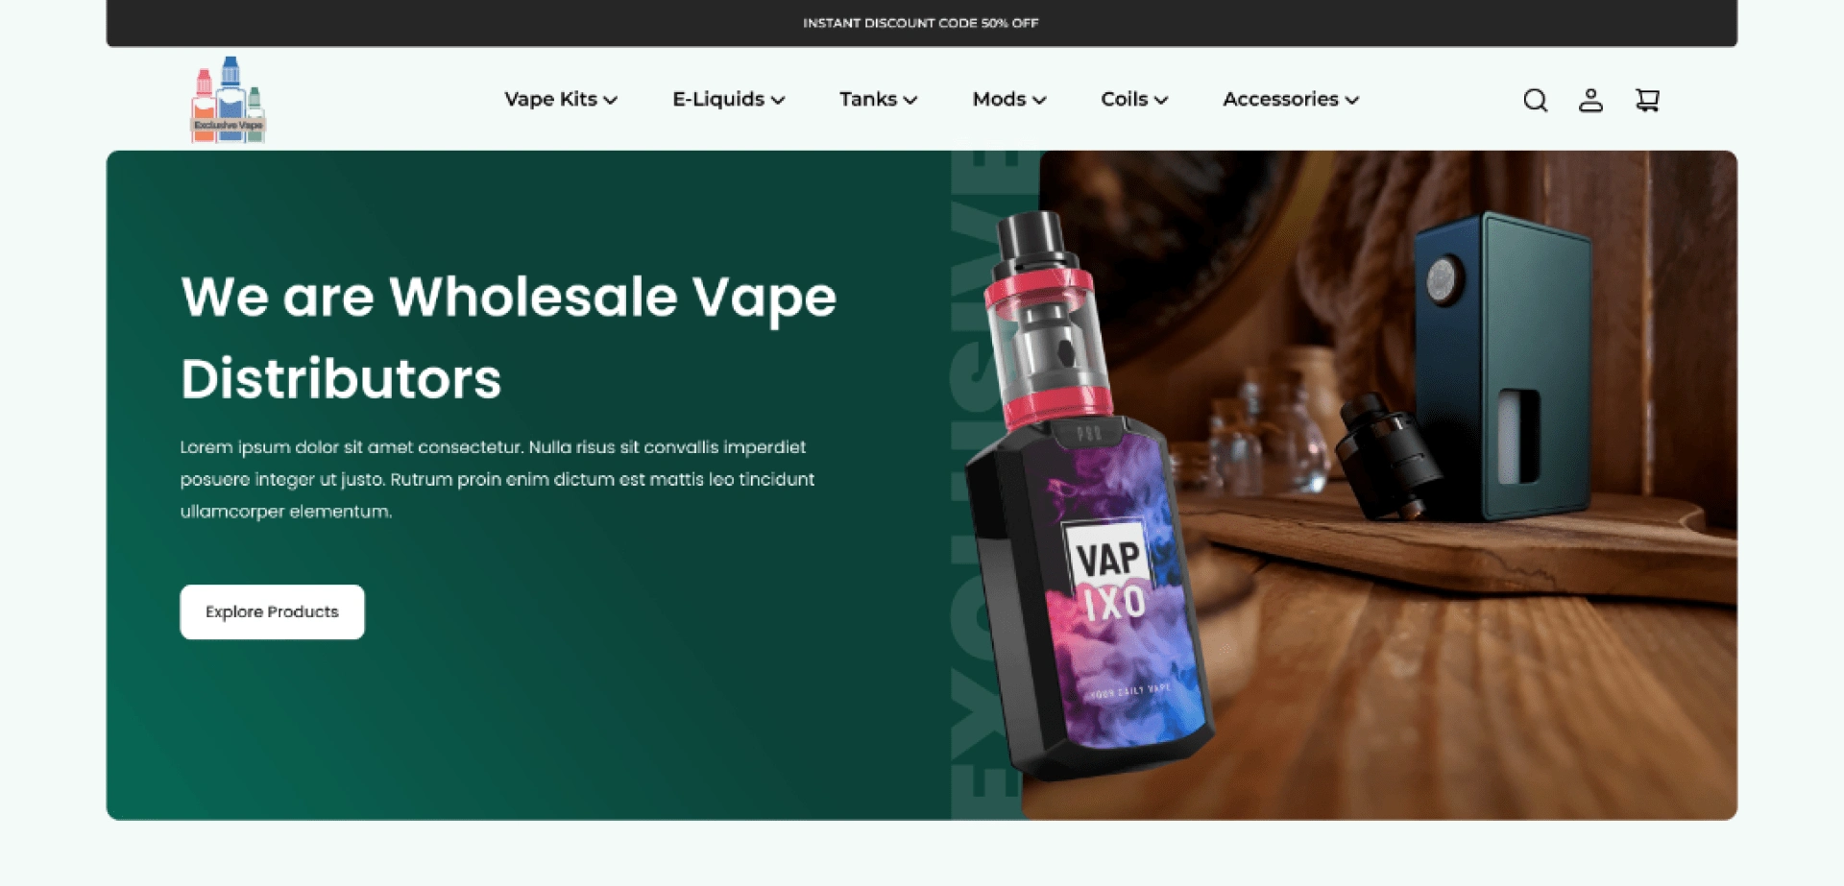Open the search magnifier icon
The width and height of the screenshot is (1844, 886).
point(1535,100)
